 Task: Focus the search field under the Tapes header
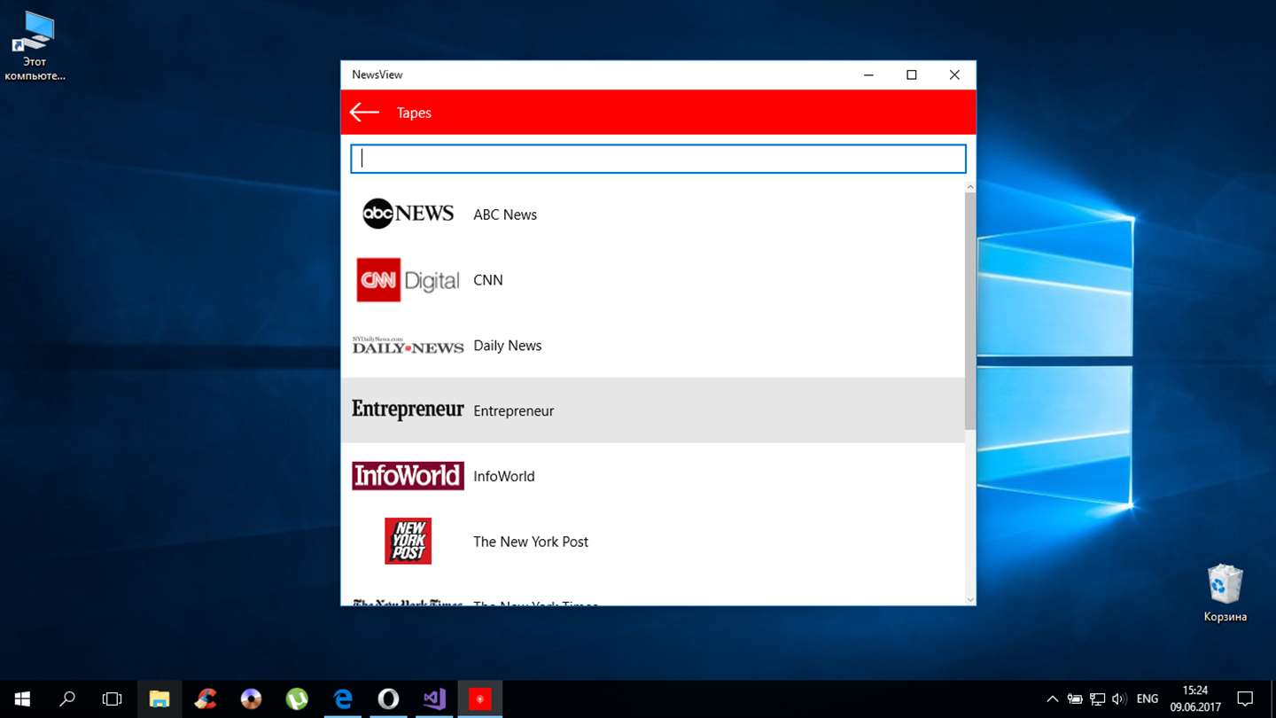(658, 159)
